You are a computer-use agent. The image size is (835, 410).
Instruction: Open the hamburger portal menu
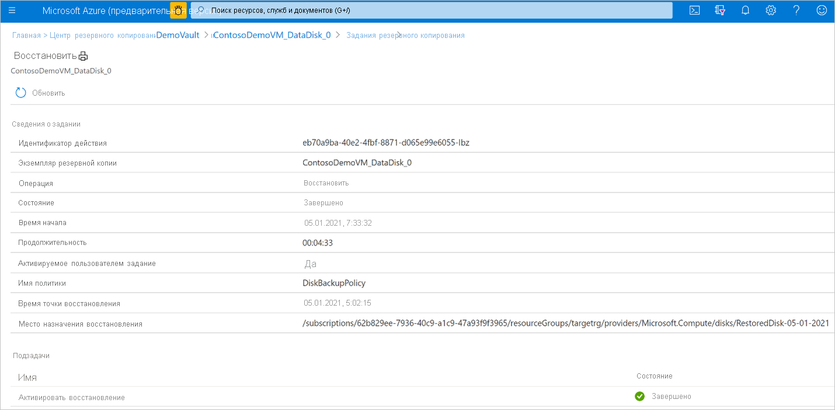coord(12,10)
